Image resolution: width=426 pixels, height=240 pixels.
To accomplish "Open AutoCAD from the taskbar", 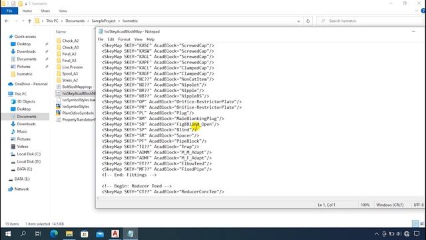I will (115, 234).
